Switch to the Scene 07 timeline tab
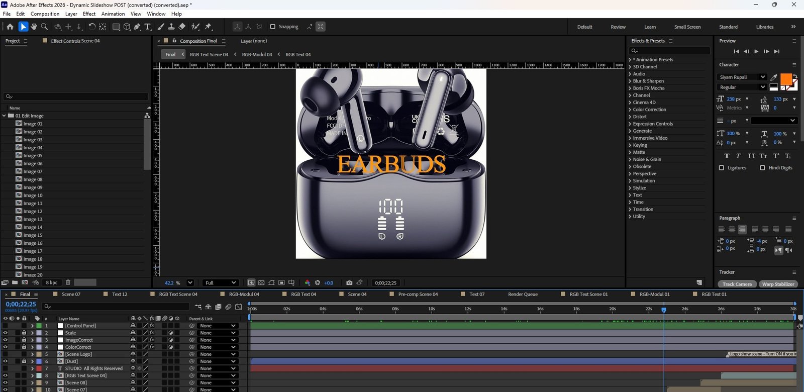The width and height of the screenshot is (804, 392). click(71, 295)
